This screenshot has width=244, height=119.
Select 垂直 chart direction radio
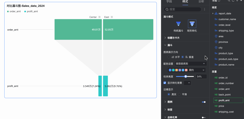coord(183,57)
